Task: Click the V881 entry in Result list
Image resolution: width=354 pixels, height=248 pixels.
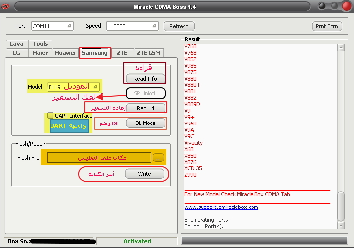Action: (190, 91)
